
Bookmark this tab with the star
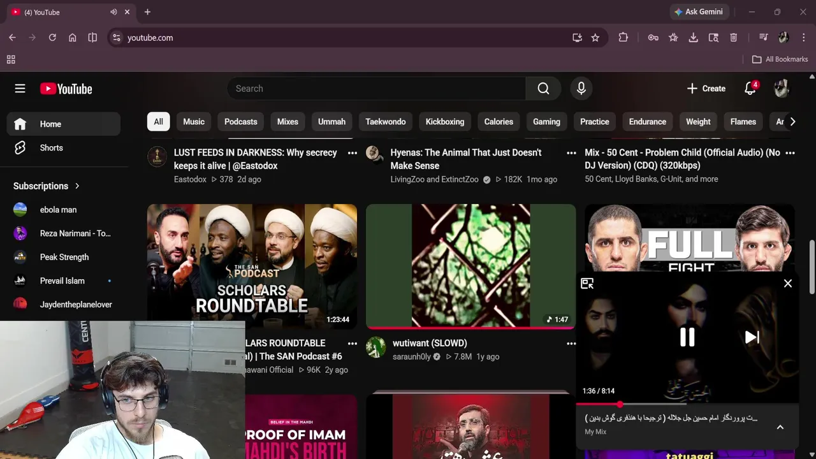(x=595, y=38)
